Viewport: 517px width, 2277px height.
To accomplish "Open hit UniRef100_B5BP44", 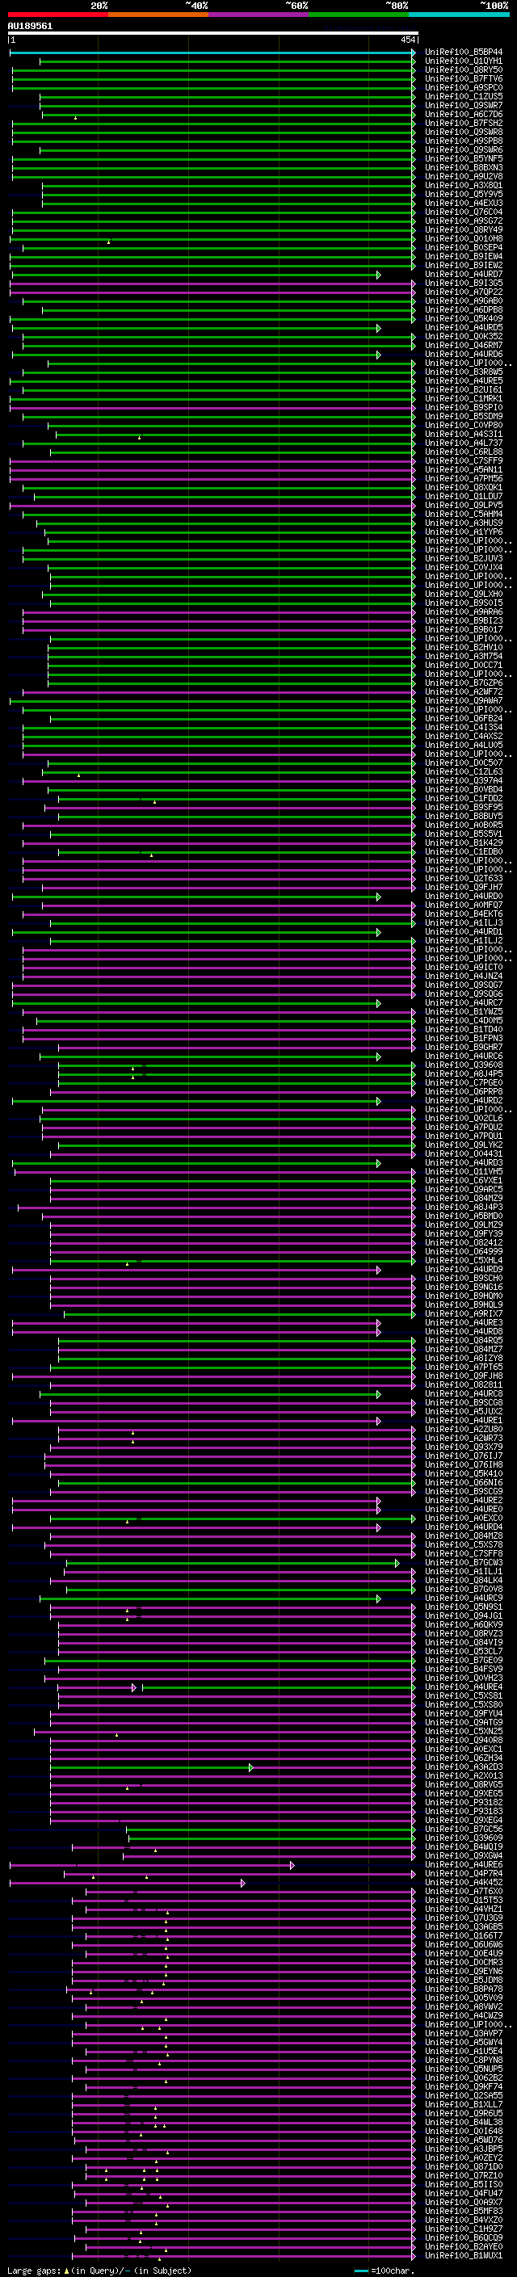I will pyautogui.click(x=463, y=53).
